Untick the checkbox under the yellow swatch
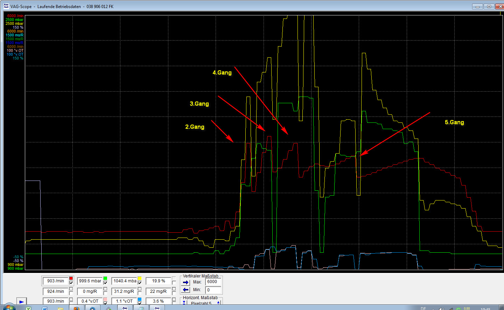The width and height of the screenshot is (504, 310). click(x=139, y=283)
